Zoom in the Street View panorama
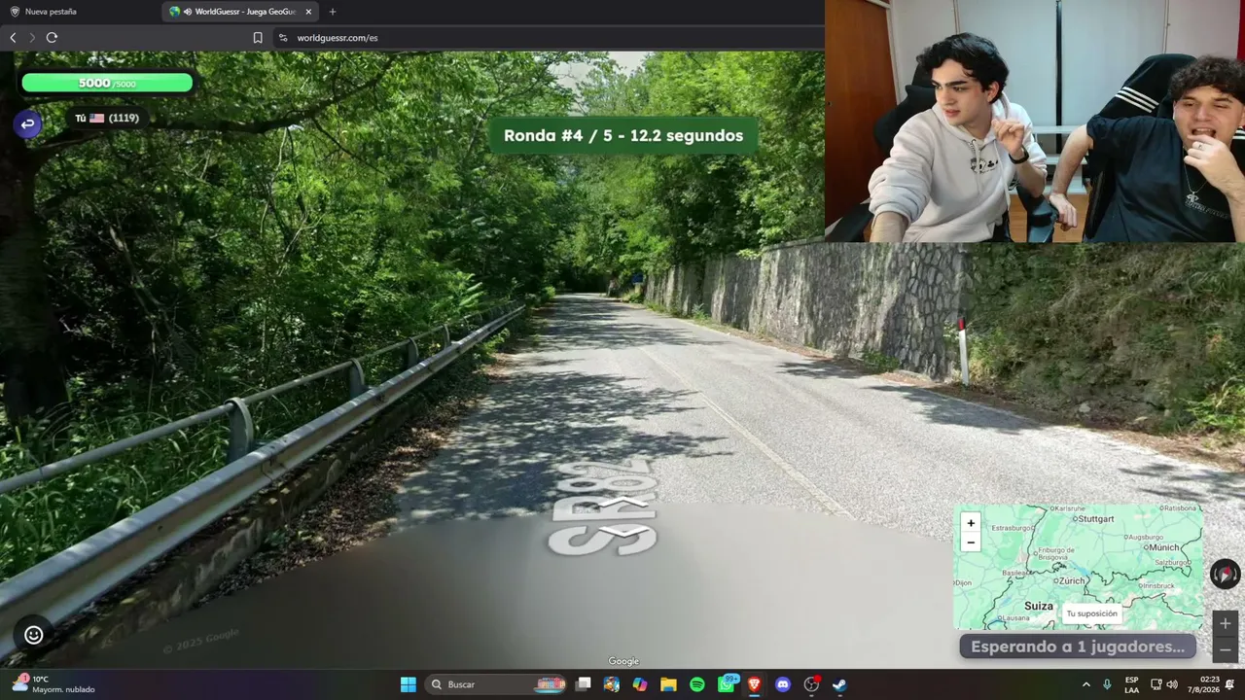Image resolution: width=1245 pixels, height=700 pixels. pyautogui.click(x=1226, y=623)
